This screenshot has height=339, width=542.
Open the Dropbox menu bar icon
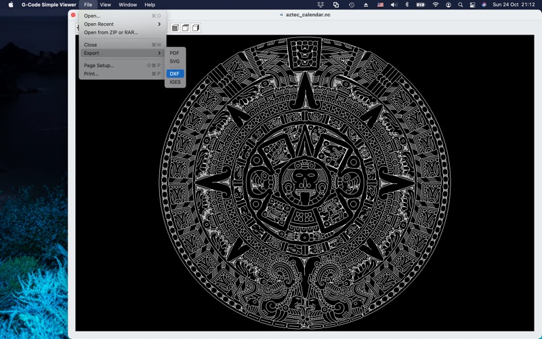[320, 5]
